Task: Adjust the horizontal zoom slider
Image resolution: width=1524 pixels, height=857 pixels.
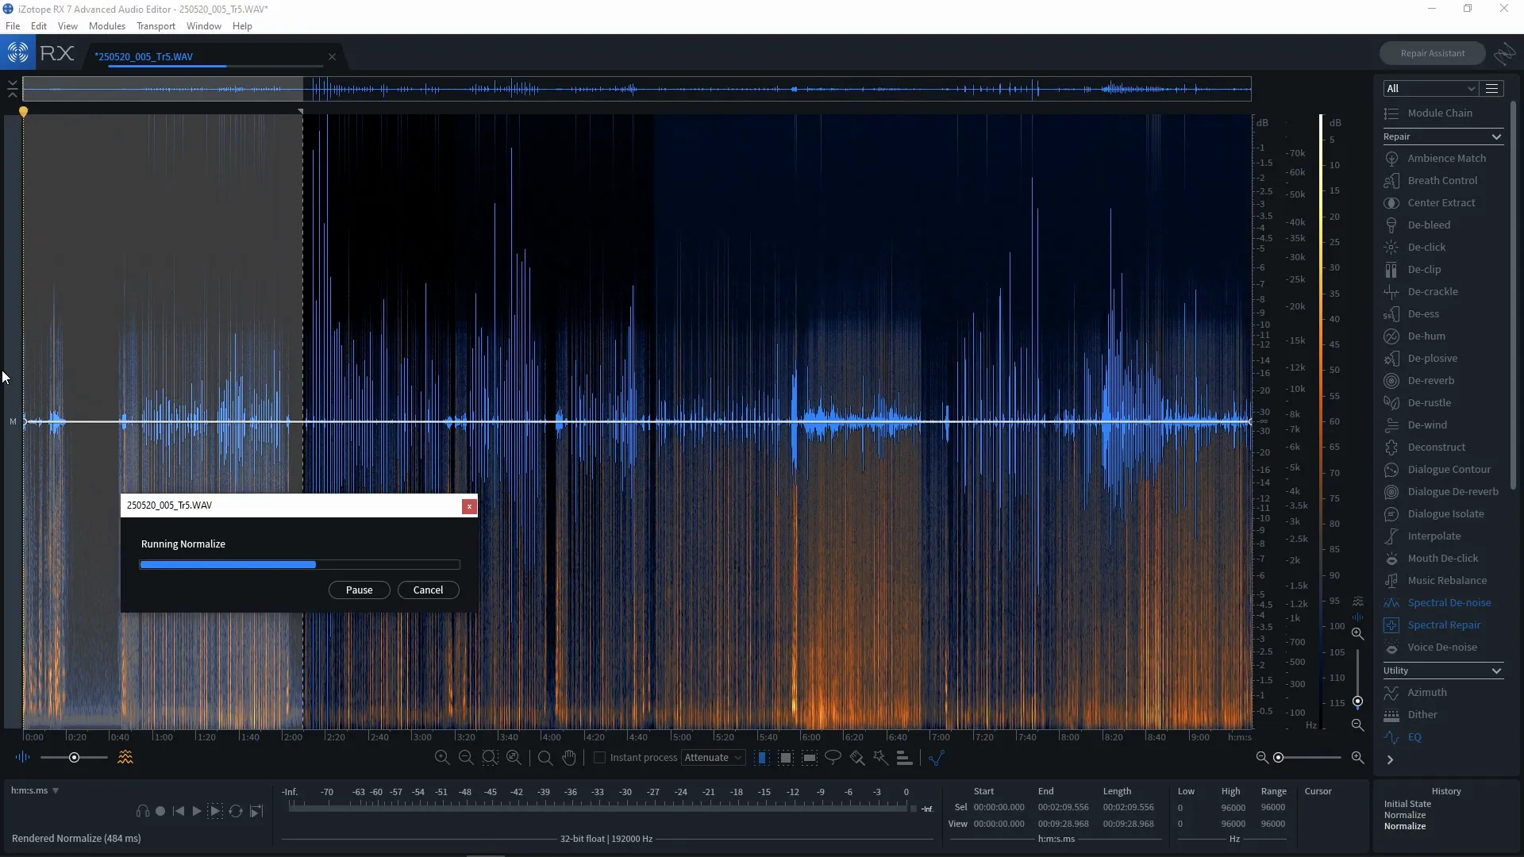Action: click(1309, 758)
